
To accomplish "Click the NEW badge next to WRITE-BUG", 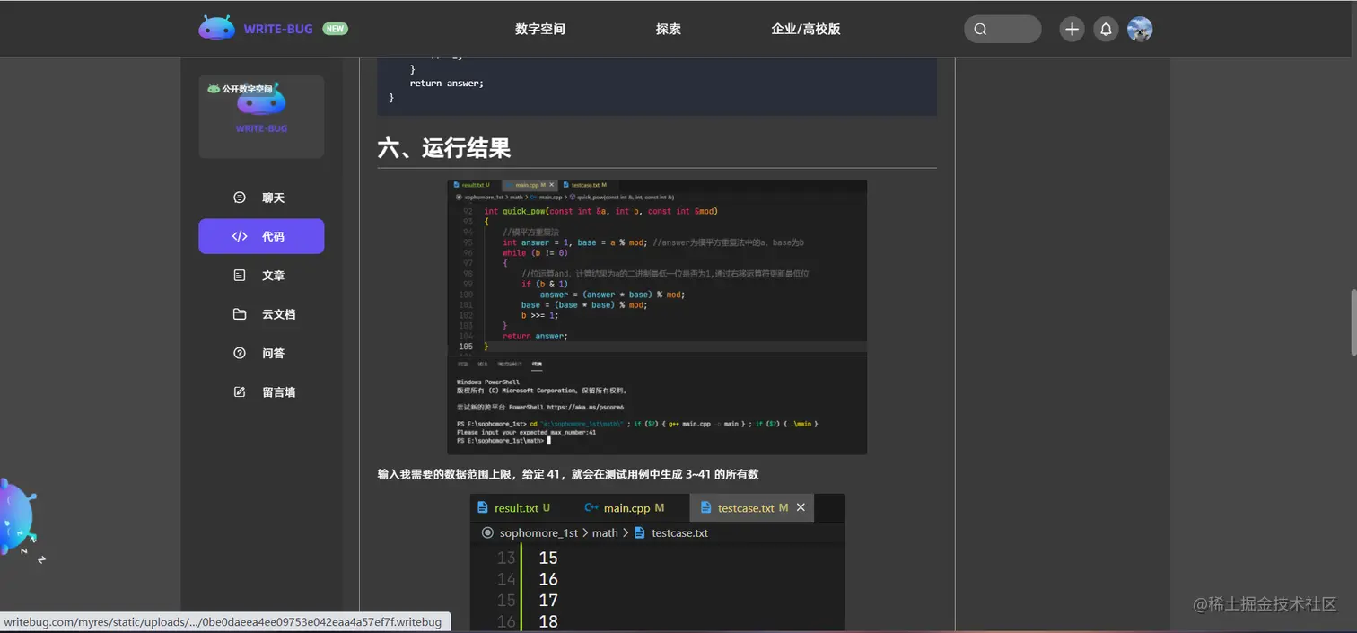I will click(x=335, y=28).
